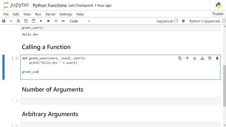Insert a cell below the active cell
This screenshot has height=127, width=226.
coord(210,58)
